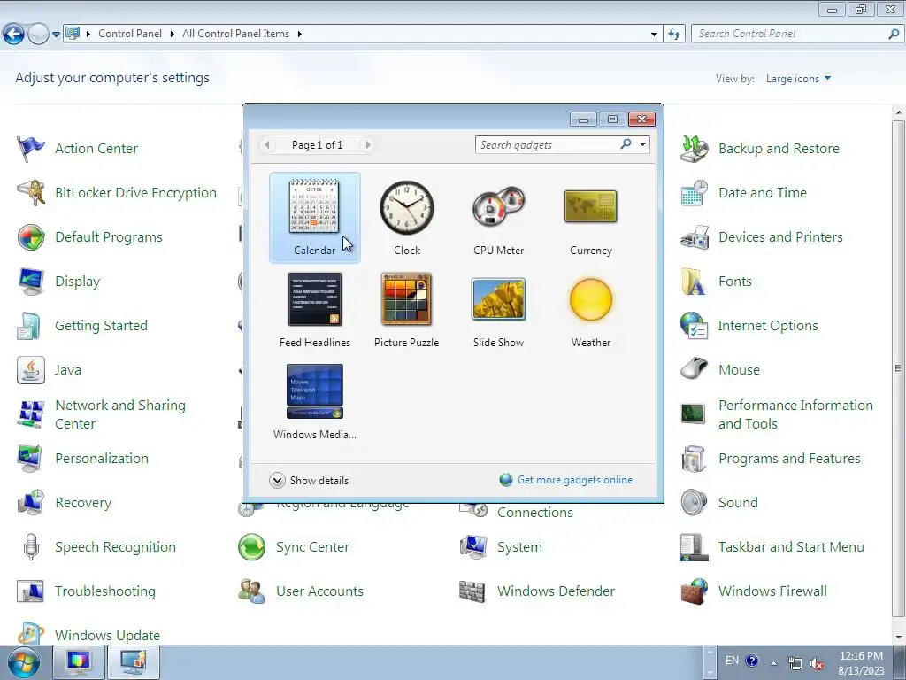Refresh the Control Panel address bar
This screenshot has height=680, width=906.
pyautogui.click(x=674, y=35)
